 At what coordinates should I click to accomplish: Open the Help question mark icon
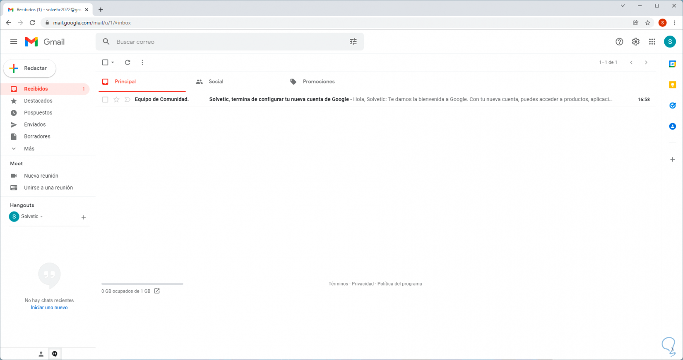[619, 42]
